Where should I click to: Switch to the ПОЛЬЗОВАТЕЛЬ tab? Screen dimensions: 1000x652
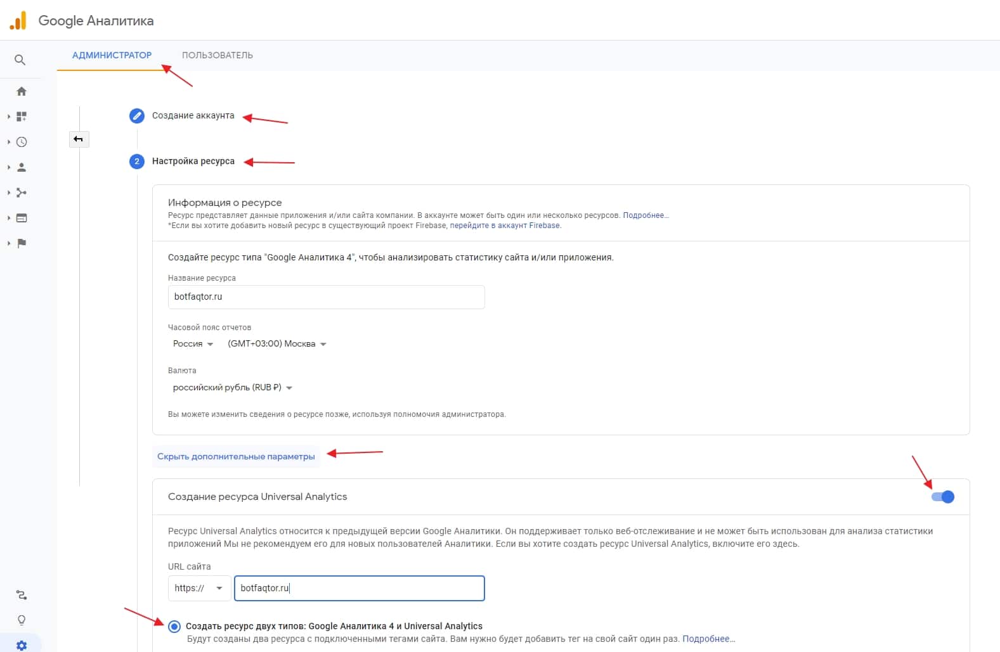pyautogui.click(x=218, y=55)
